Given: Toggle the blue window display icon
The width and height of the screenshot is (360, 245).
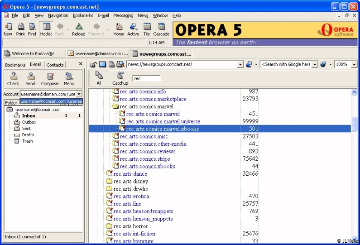Looking at the screenshot, I should coord(102,64).
